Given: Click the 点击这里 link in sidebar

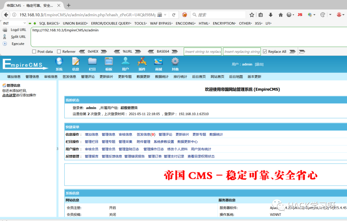Looking at the screenshot, I should [9, 95].
